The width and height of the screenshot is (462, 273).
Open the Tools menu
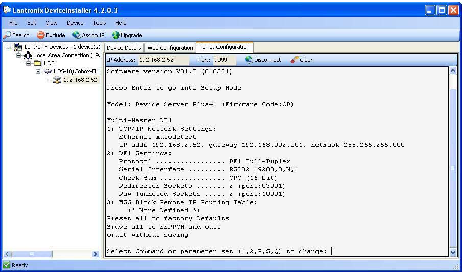(100, 23)
